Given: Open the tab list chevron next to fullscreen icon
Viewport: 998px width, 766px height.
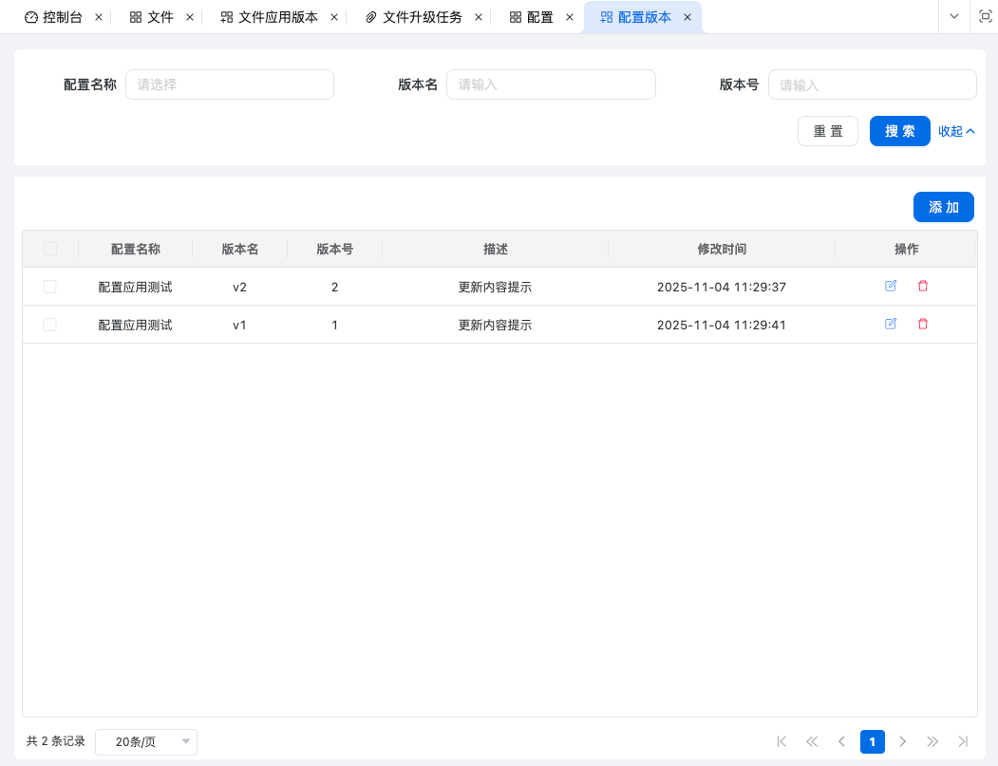Looking at the screenshot, I should pyautogui.click(x=953, y=16).
